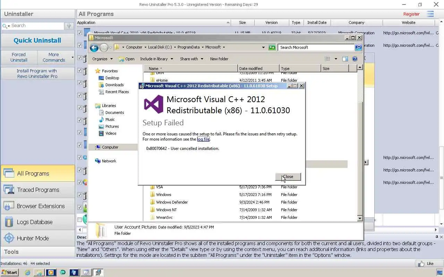The width and height of the screenshot is (444, 277).
Task: Expand Include in library dropdown
Action: pyautogui.click(x=156, y=59)
